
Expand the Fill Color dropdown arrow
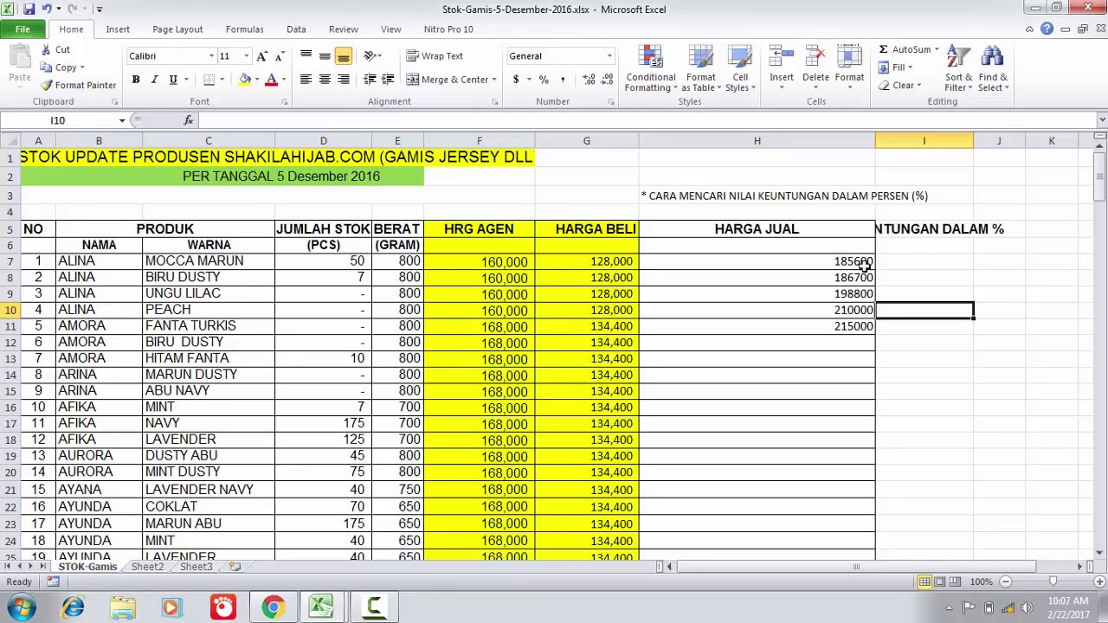[257, 80]
